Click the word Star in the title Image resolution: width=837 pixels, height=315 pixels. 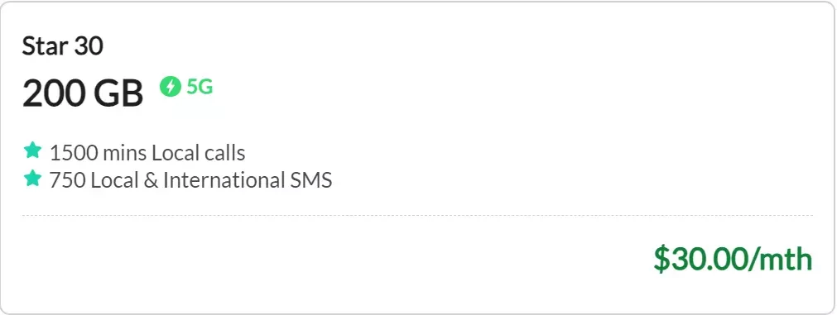coord(45,46)
